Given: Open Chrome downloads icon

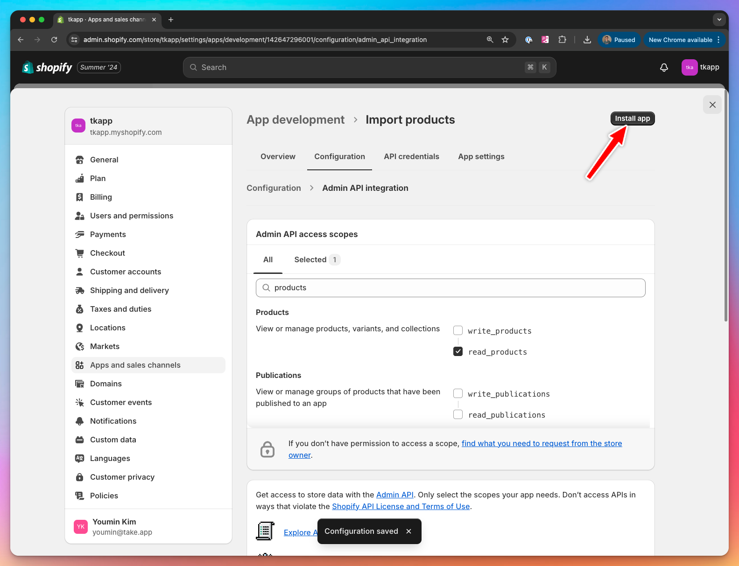Looking at the screenshot, I should point(587,40).
